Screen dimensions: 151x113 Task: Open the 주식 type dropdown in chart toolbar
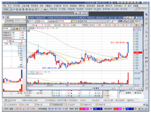click(35, 21)
